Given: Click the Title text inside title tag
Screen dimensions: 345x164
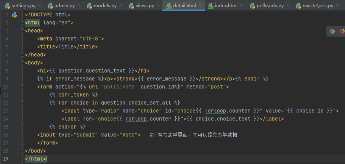Looking at the screenshot, I should tap(66, 47).
